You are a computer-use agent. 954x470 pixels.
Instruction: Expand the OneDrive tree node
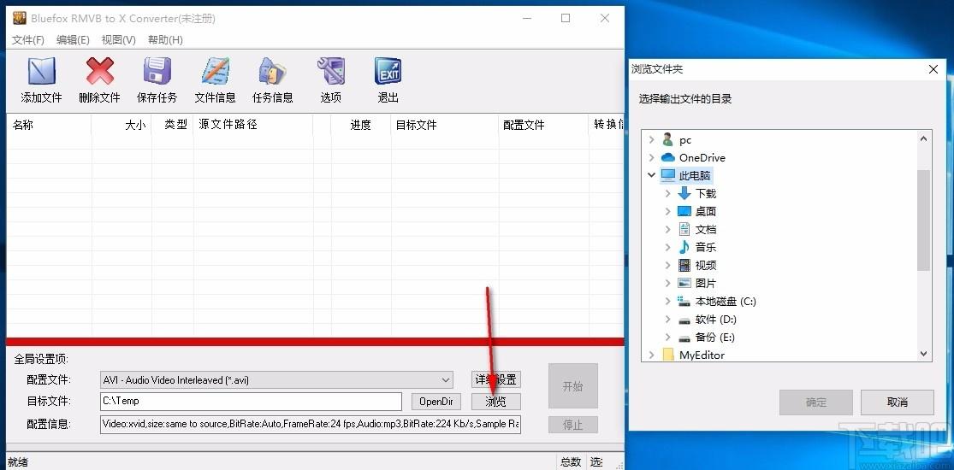click(x=652, y=157)
